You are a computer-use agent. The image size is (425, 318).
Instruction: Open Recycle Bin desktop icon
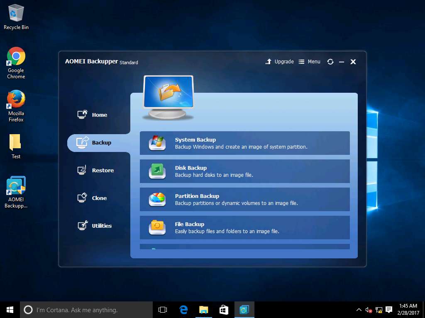pyautogui.click(x=16, y=17)
